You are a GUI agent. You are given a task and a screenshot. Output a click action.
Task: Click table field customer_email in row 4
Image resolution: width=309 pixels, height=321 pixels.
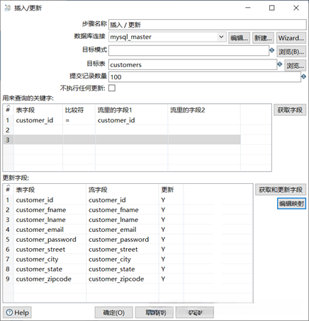pos(40,230)
